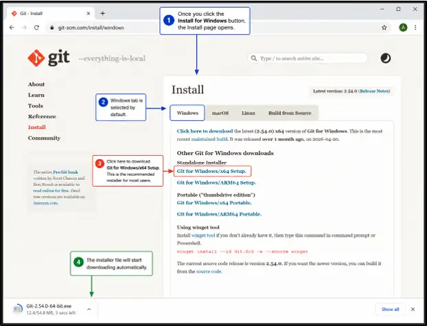Close the downloads bar
The width and height of the screenshot is (427, 326).
[x=413, y=309]
